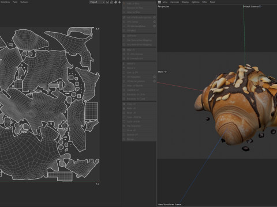Open the Display menu

pos(185,2)
